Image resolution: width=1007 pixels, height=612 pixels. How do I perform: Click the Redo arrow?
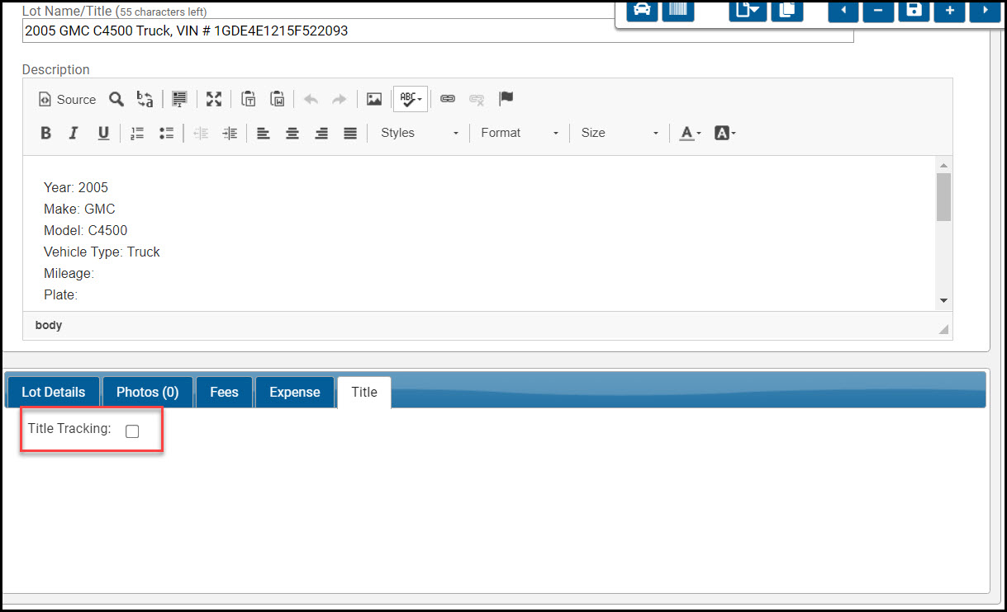click(x=340, y=99)
